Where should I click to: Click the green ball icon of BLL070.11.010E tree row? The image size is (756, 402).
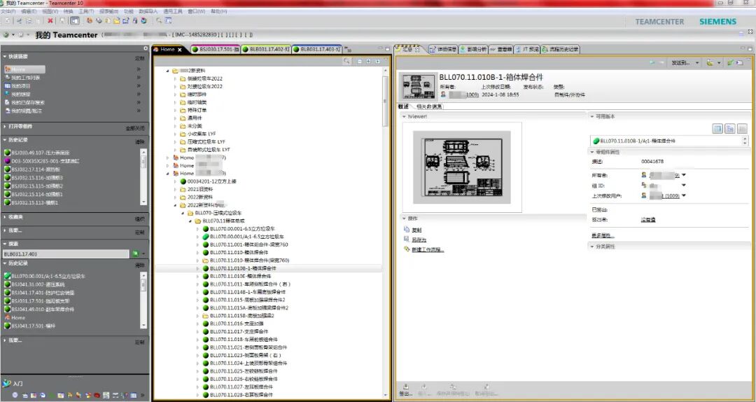coord(205,277)
